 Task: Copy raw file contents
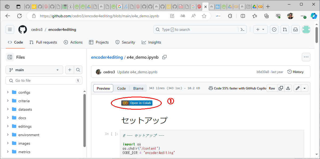click(281, 88)
